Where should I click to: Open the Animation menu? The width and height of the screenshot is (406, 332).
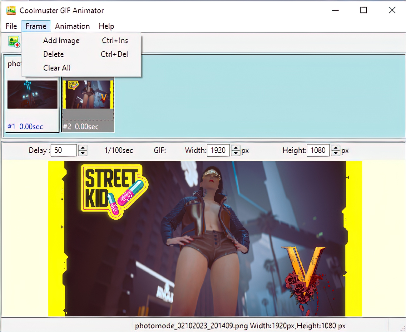(x=72, y=26)
